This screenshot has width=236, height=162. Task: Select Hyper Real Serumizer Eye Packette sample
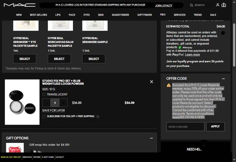[25, 59]
